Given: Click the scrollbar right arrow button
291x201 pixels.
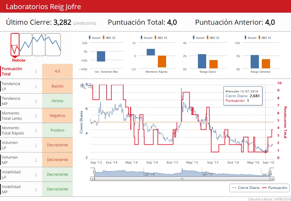Looking at the screenshot, I should [272, 179].
